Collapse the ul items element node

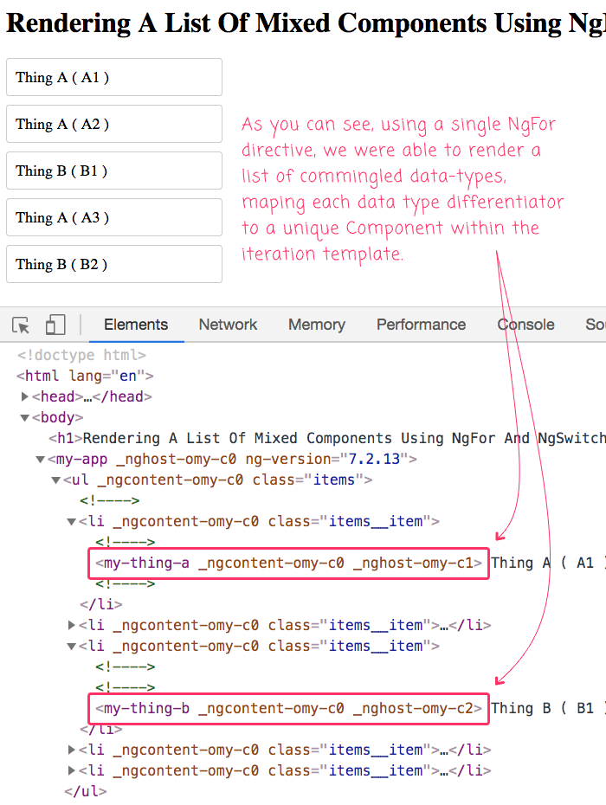pyautogui.click(x=56, y=480)
